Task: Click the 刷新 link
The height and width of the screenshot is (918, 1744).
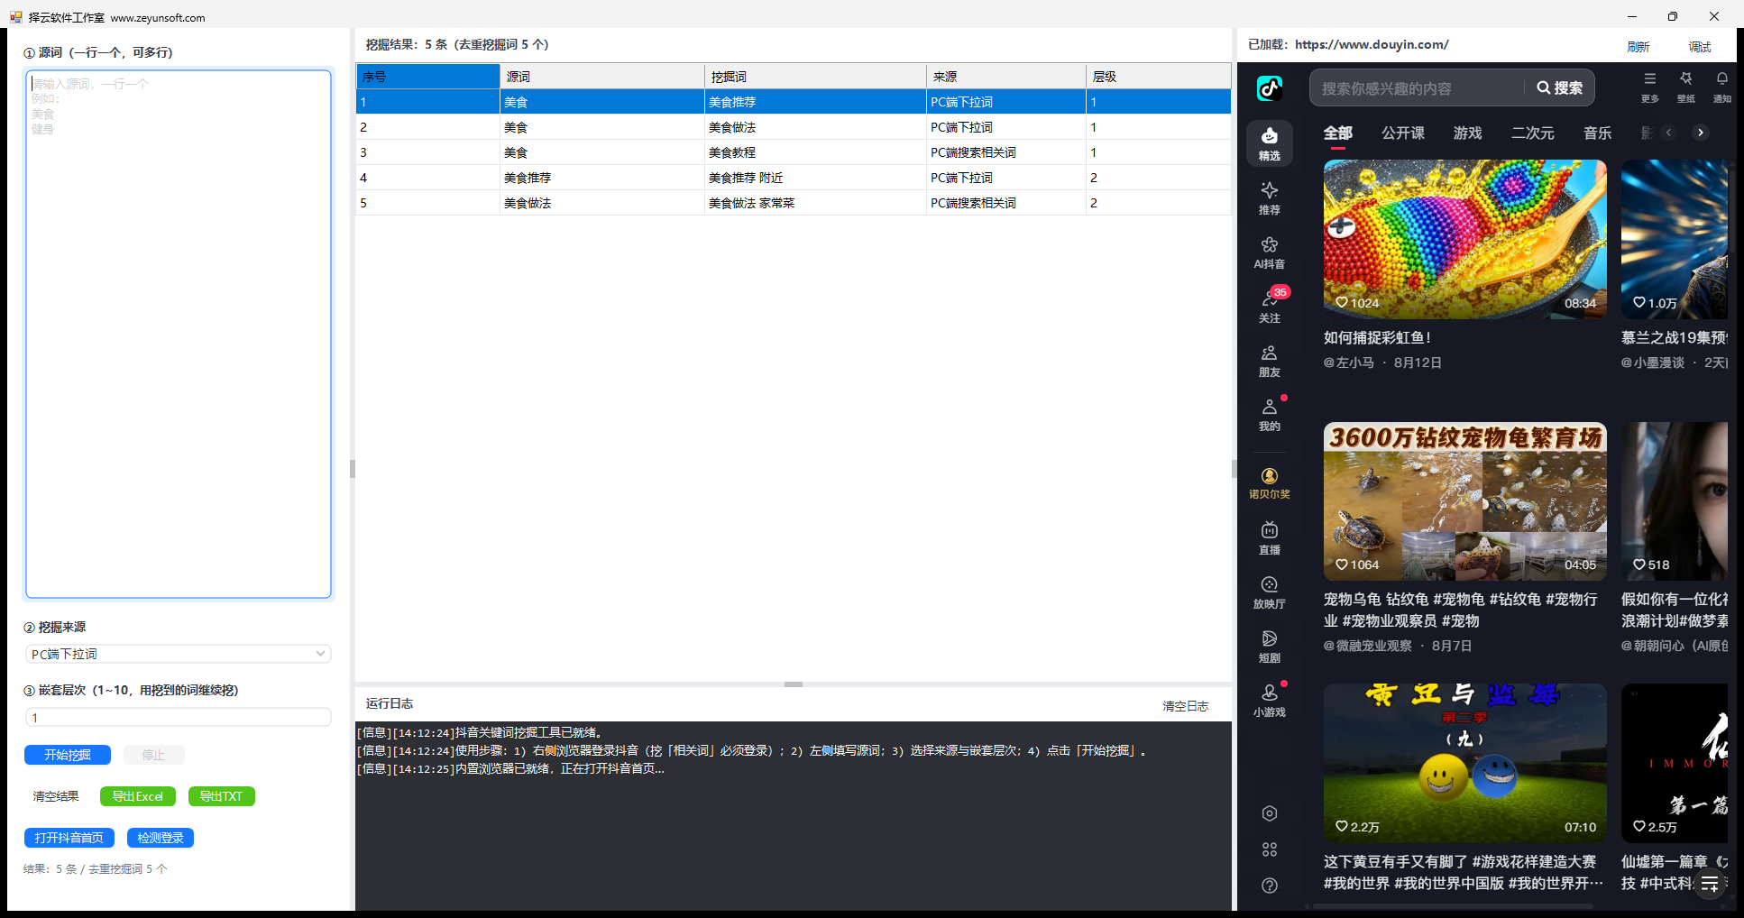Action: (1638, 47)
